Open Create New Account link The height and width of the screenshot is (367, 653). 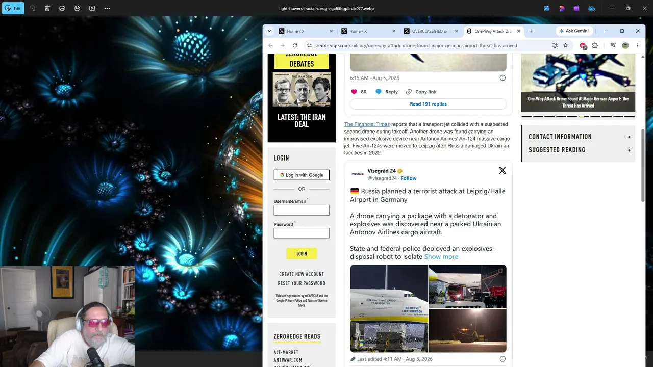[x=302, y=274]
